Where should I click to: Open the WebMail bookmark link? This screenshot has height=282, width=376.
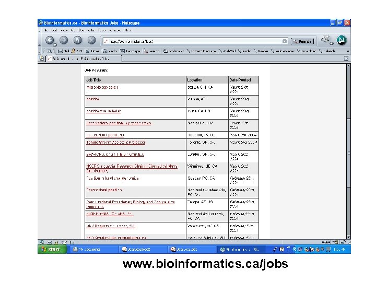(227, 51)
